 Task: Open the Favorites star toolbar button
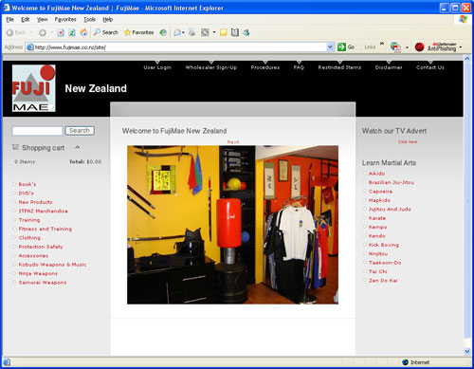(x=138, y=32)
